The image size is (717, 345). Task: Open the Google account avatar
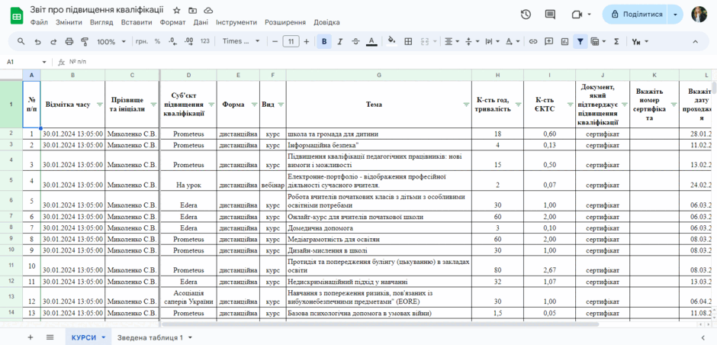pyautogui.click(x=699, y=15)
